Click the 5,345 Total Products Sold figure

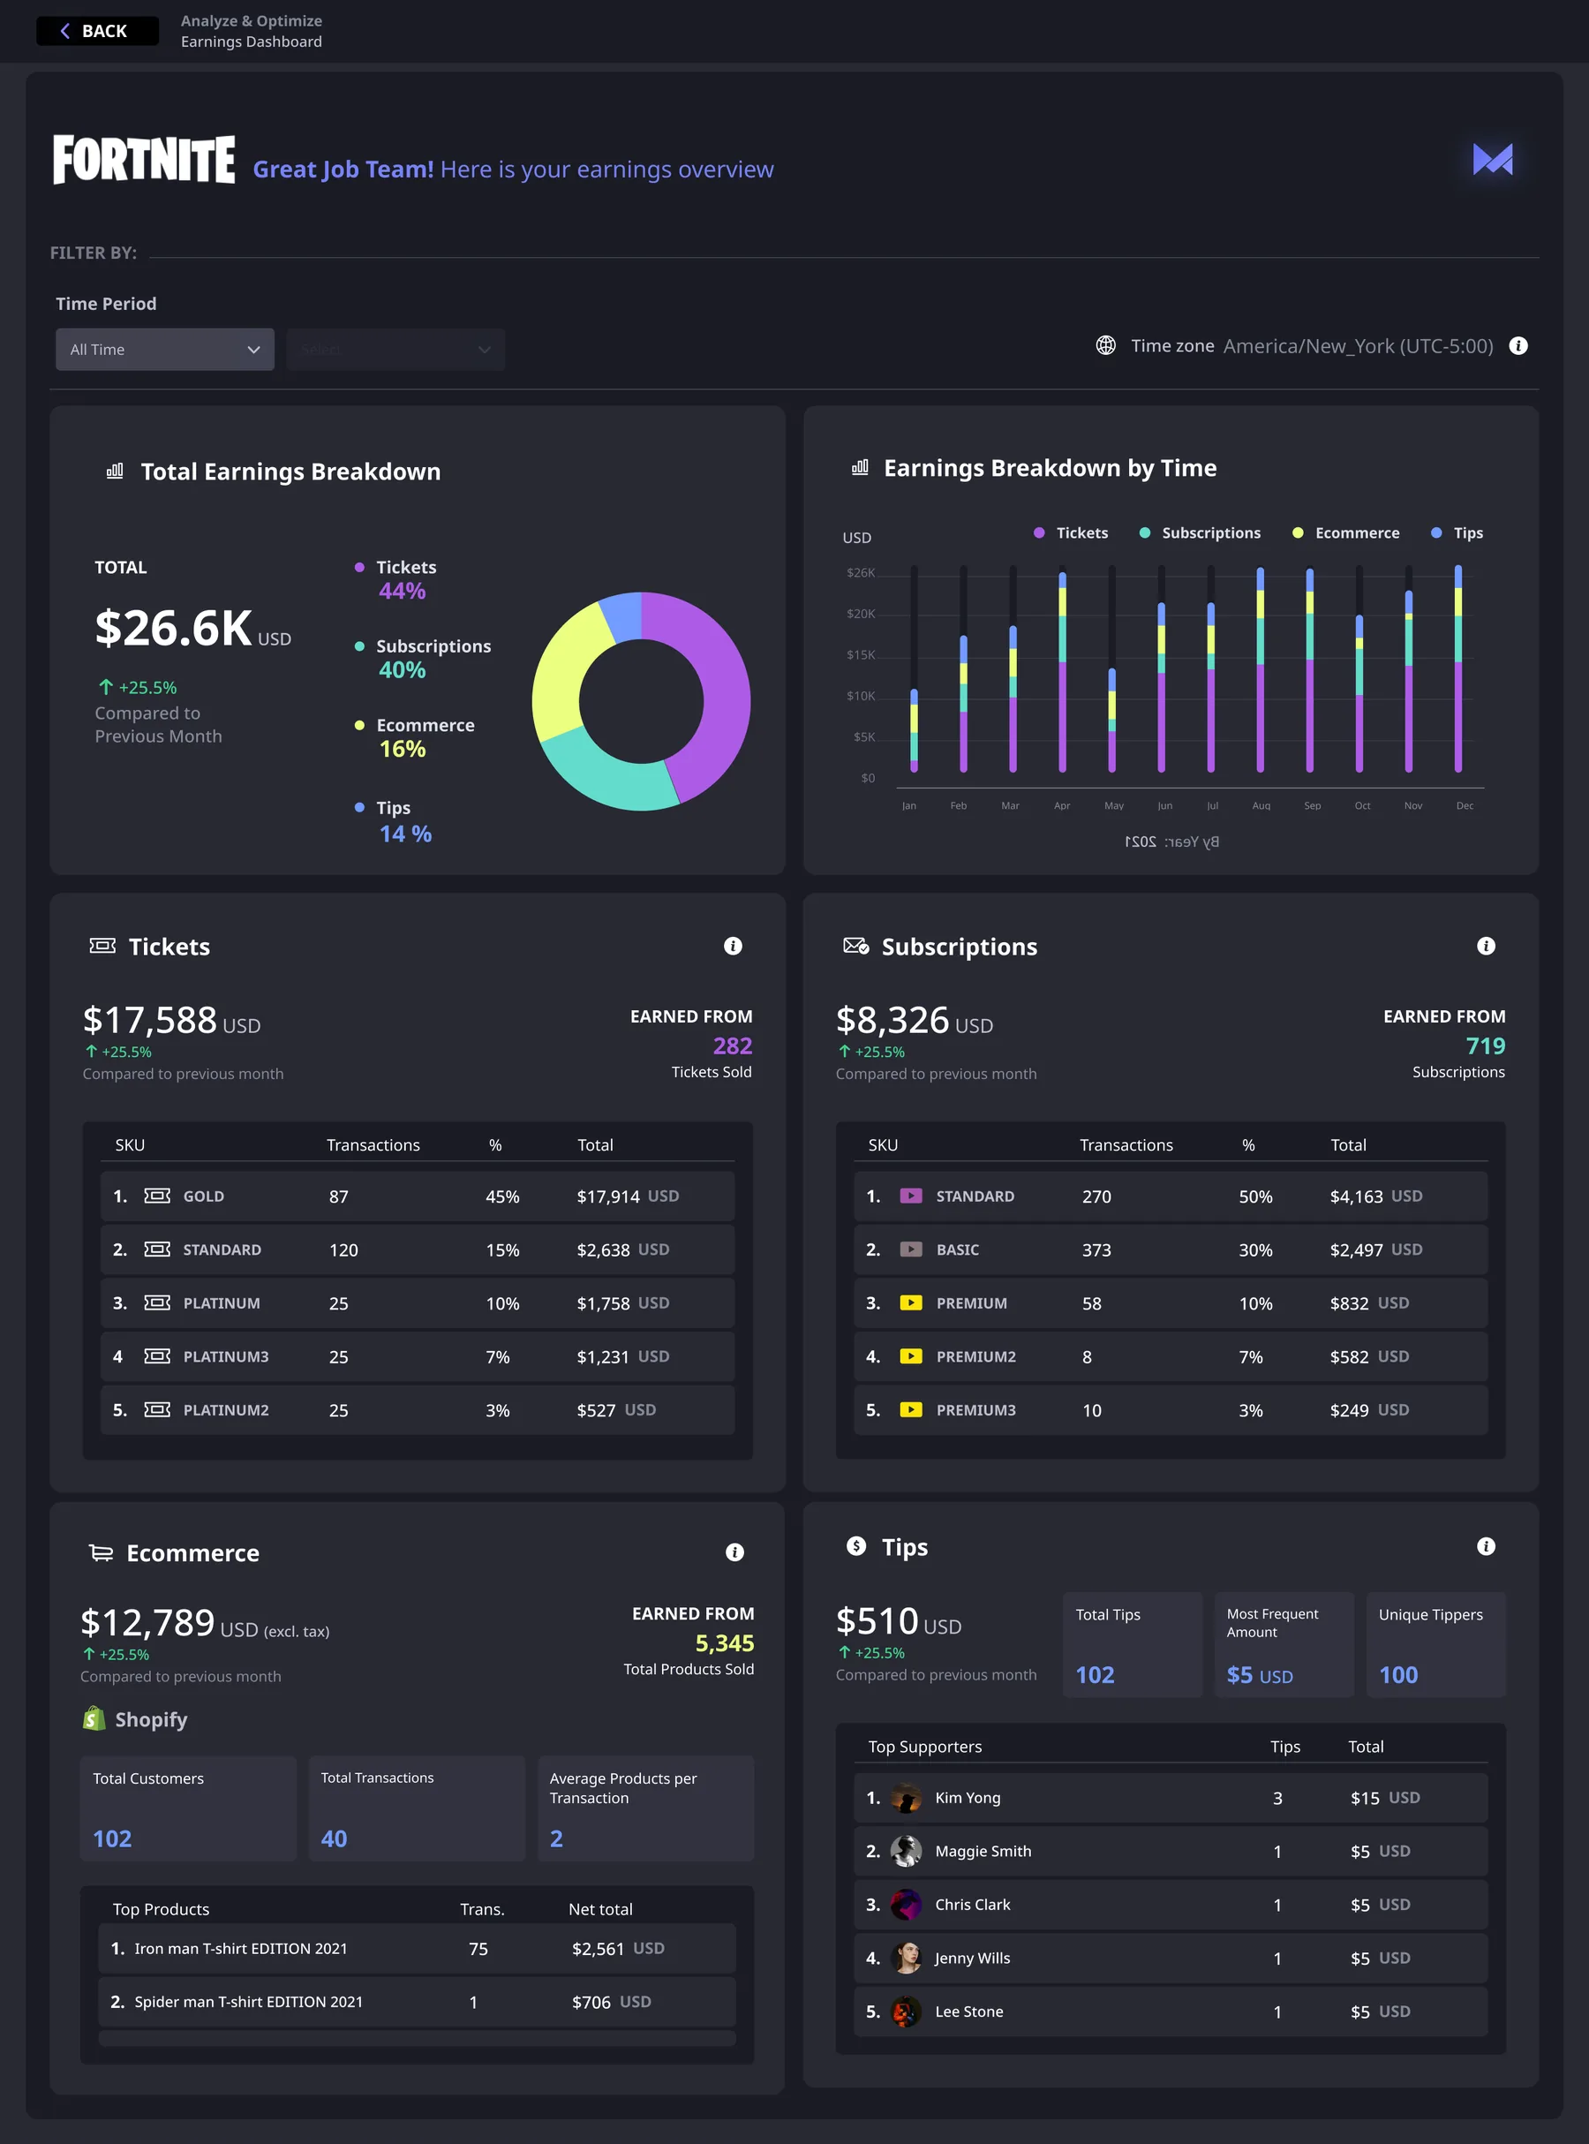click(x=724, y=1642)
